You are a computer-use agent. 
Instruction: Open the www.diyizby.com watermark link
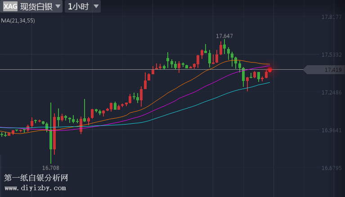36,188
